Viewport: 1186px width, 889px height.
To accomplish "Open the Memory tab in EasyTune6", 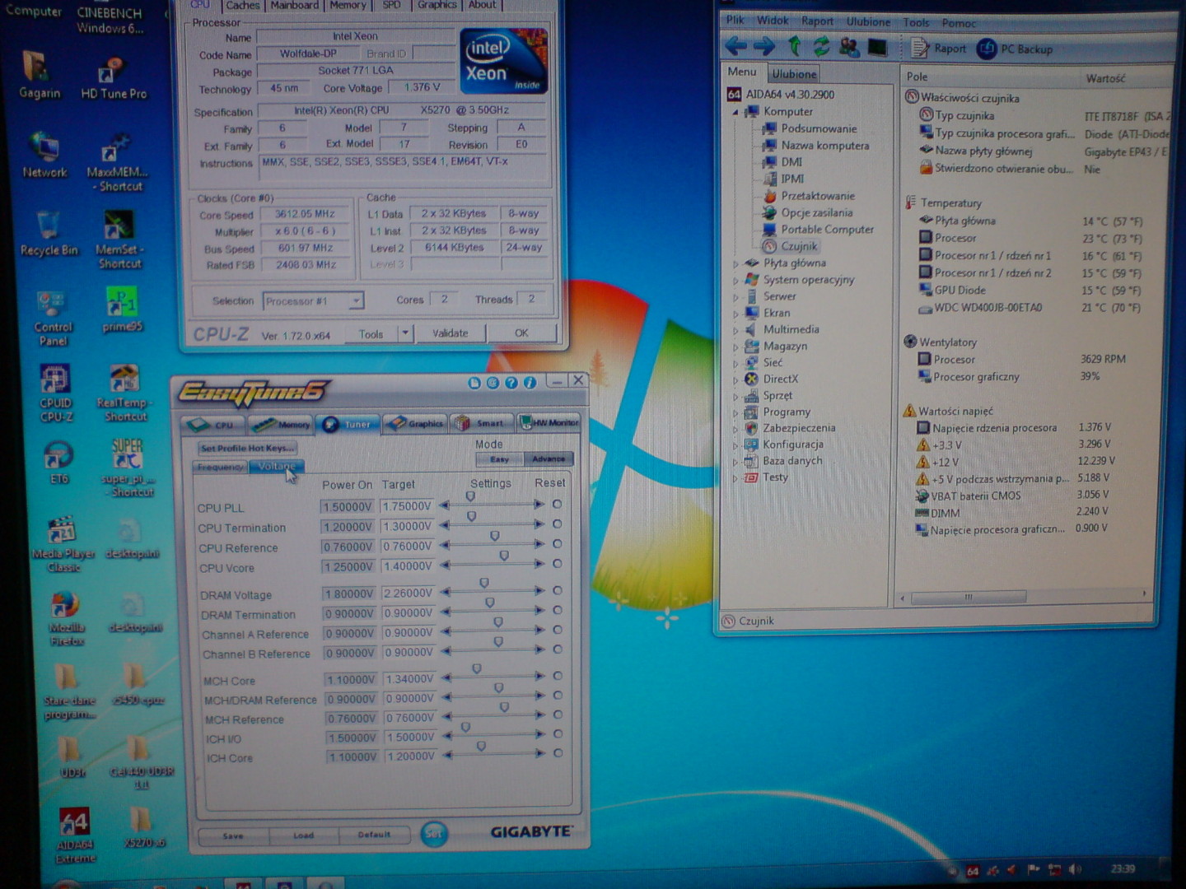I will [281, 425].
